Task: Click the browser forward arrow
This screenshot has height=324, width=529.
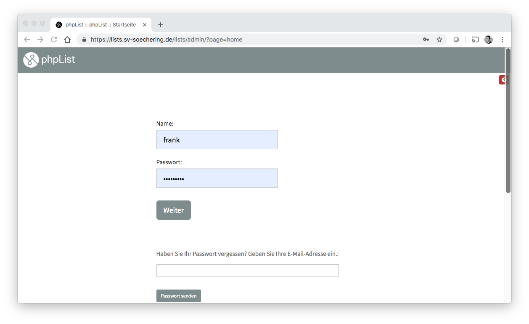Action: click(x=40, y=40)
